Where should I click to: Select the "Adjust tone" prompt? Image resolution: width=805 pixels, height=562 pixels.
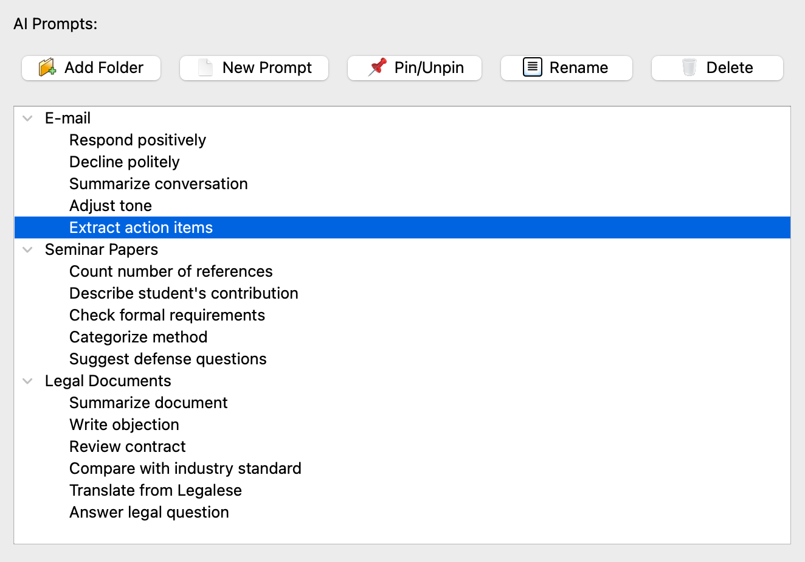pos(110,206)
